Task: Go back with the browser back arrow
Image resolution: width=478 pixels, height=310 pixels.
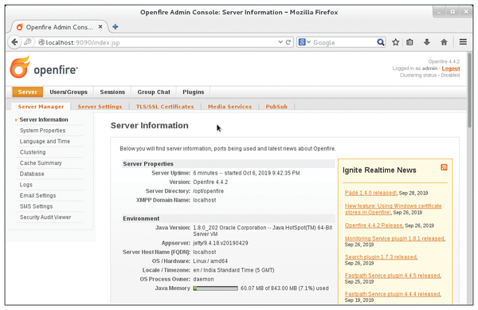Action: 14,42
